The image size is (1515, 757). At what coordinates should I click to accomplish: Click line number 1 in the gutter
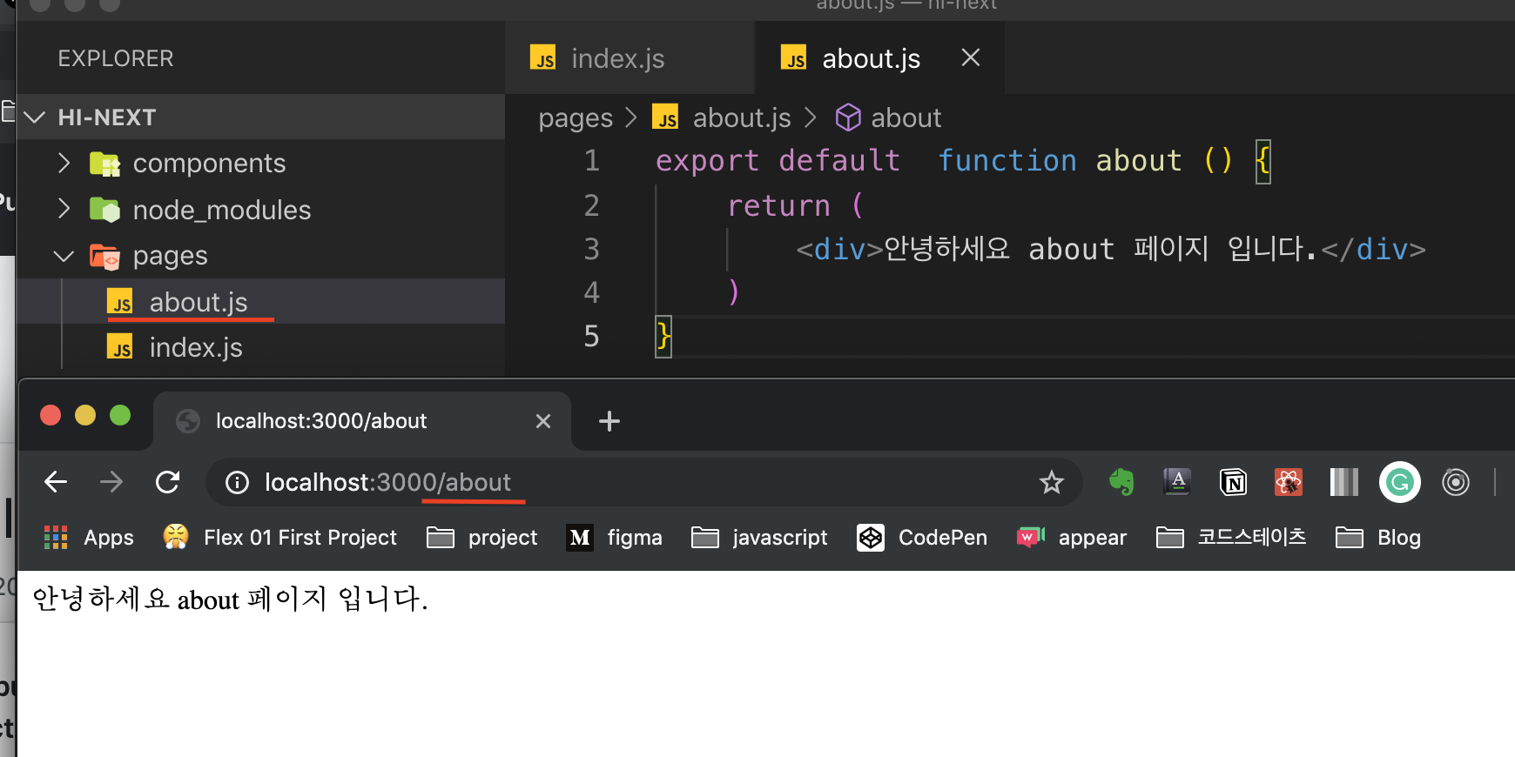point(592,161)
